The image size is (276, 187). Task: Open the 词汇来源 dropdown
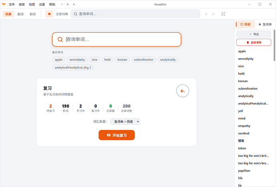pos(125,122)
